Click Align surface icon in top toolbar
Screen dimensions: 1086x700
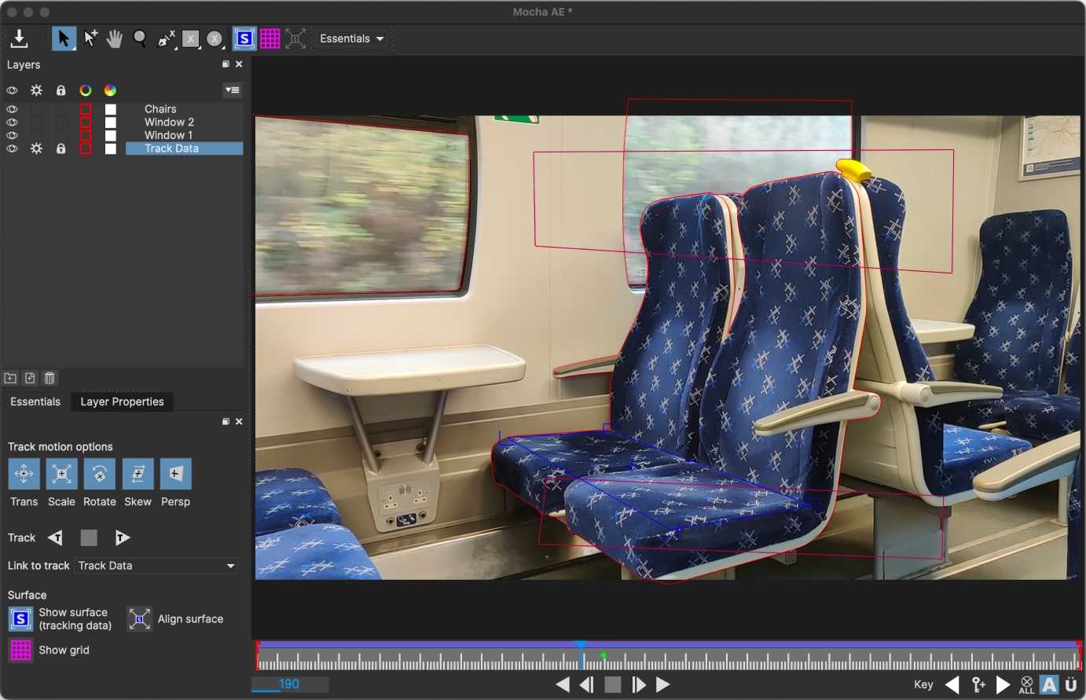pyautogui.click(x=295, y=38)
